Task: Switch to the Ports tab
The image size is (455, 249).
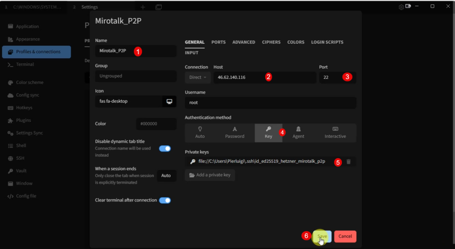Action: (218, 42)
